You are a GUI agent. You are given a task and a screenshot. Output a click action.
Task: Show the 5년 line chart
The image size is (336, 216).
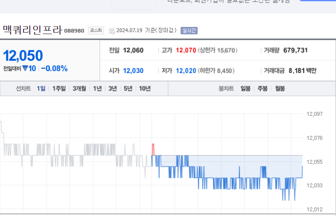click(128, 88)
